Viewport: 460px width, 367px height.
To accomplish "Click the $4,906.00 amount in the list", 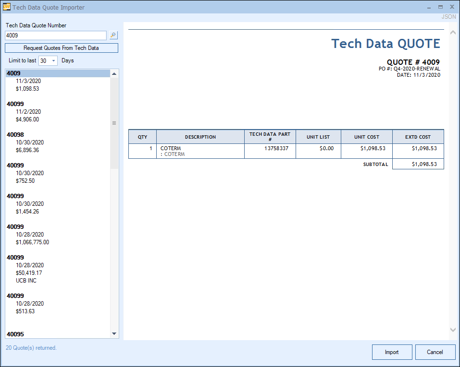I will [27, 119].
